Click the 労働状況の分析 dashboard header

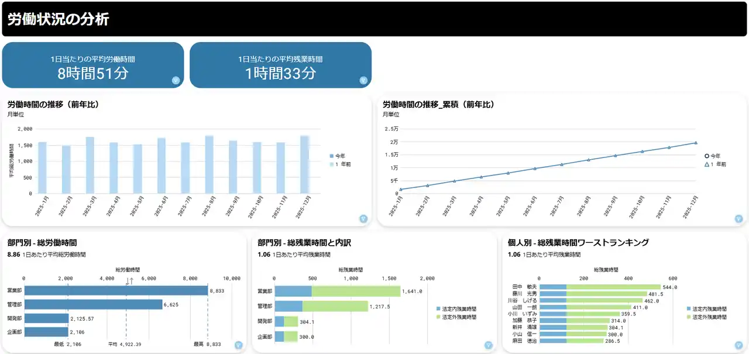(59, 19)
